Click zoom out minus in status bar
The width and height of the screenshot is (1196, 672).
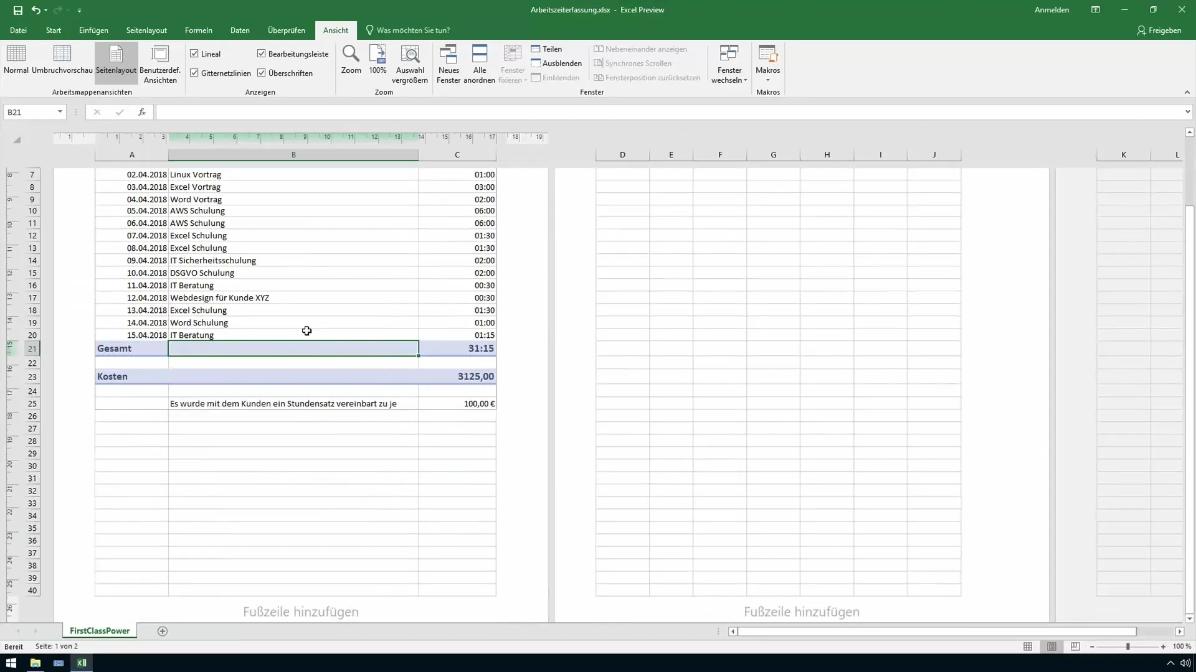pyautogui.click(x=1092, y=646)
